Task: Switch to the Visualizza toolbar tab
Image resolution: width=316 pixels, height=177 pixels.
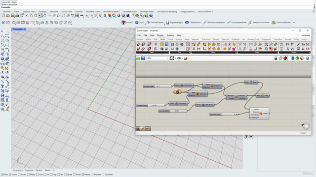Action: pos(42,12)
